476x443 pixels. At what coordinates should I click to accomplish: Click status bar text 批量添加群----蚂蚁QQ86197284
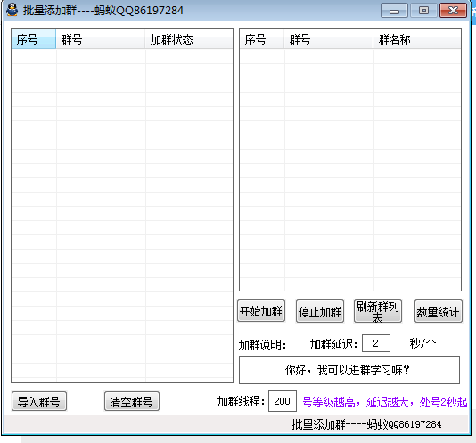click(366, 424)
